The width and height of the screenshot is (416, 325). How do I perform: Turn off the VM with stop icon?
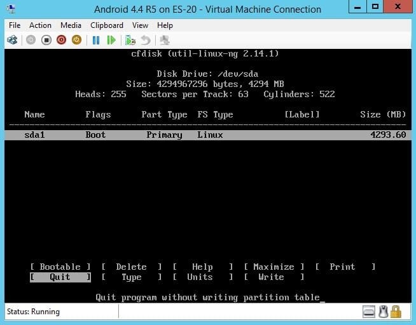point(46,40)
